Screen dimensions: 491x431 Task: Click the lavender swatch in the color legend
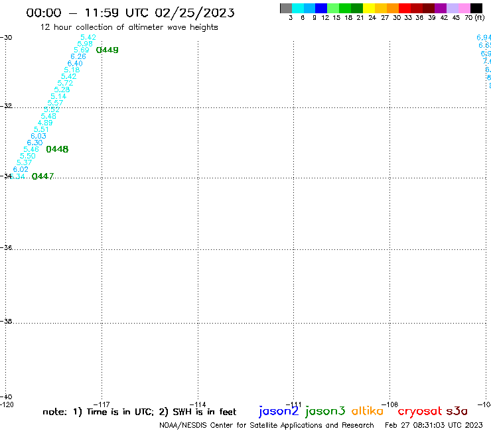[x=453, y=8]
